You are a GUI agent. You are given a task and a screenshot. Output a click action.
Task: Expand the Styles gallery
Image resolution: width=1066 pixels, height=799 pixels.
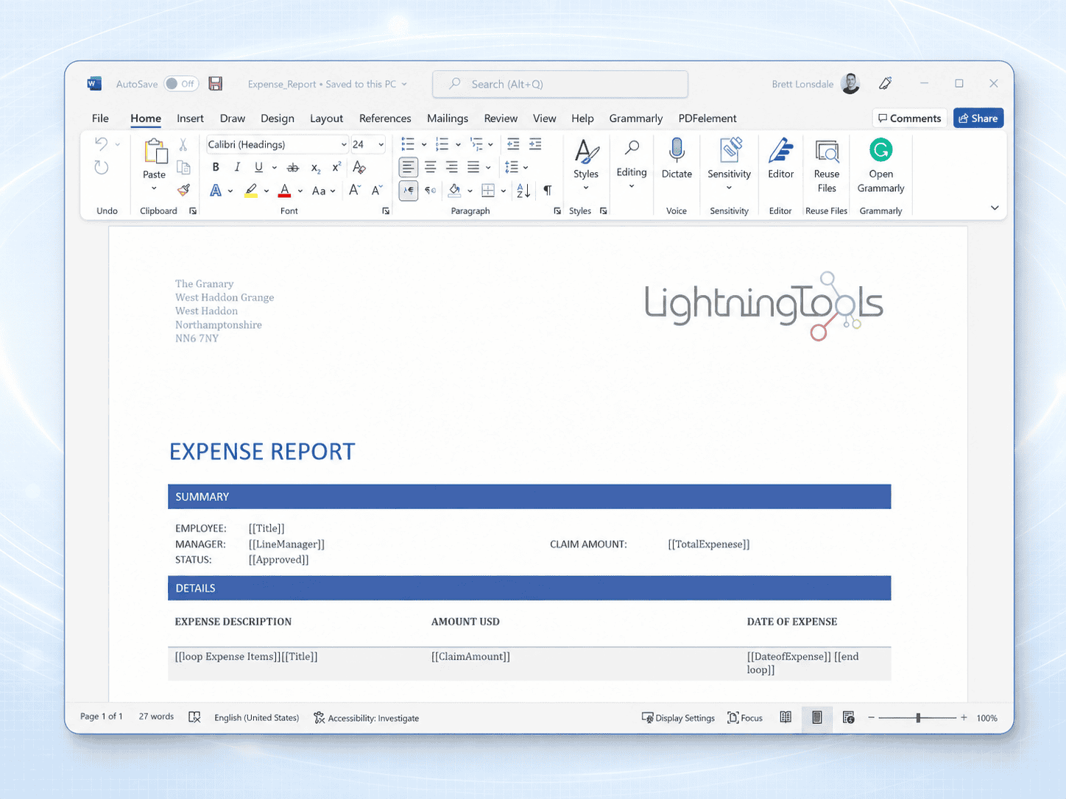coord(586,188)
